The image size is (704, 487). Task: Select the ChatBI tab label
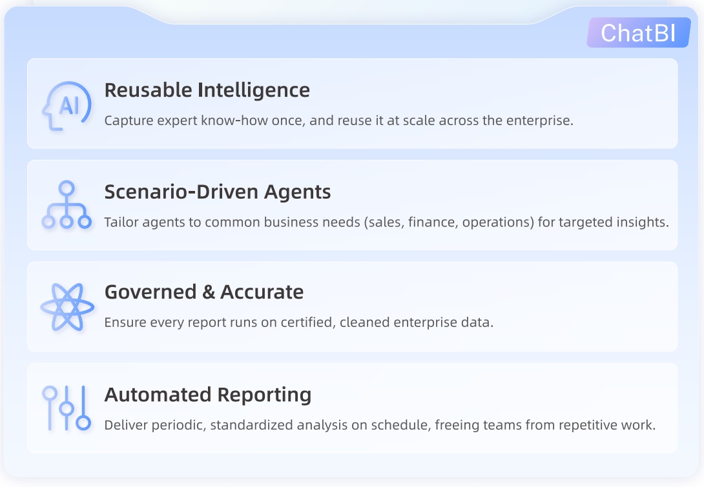638,33
